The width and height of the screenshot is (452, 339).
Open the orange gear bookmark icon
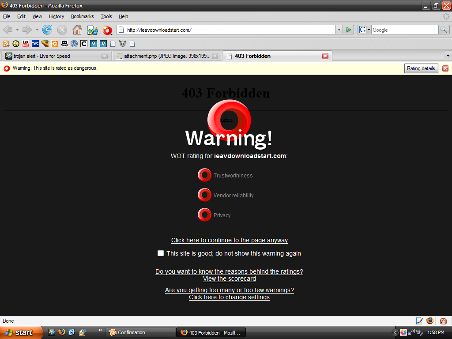coord(55,44)
